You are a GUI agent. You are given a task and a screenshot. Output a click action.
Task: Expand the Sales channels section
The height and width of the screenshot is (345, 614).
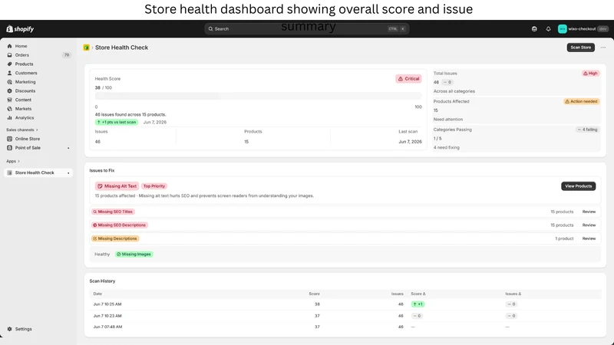point(22,130)
